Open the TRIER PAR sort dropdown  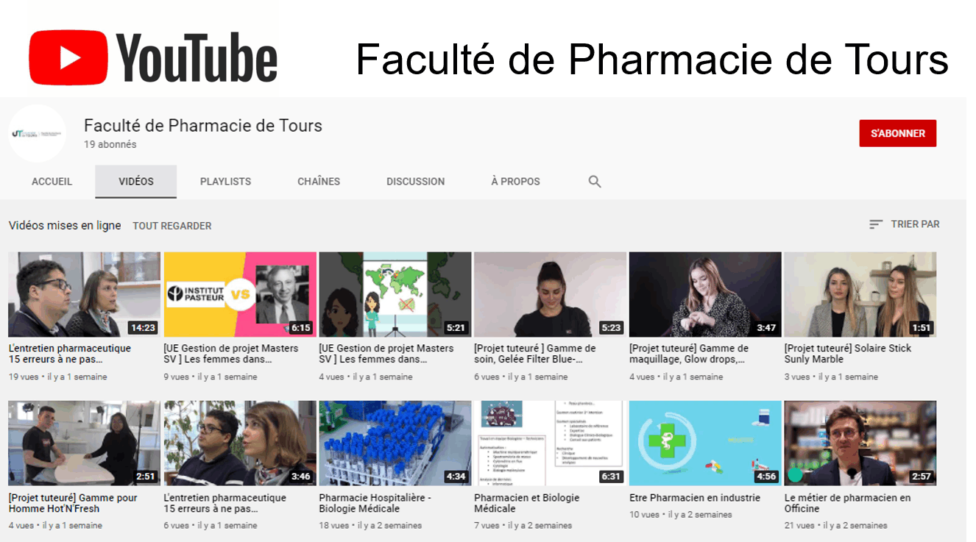(x=905, y=224)
